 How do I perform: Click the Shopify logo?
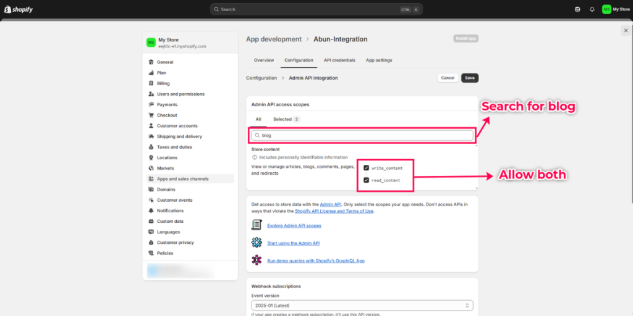tap(19, 9)
